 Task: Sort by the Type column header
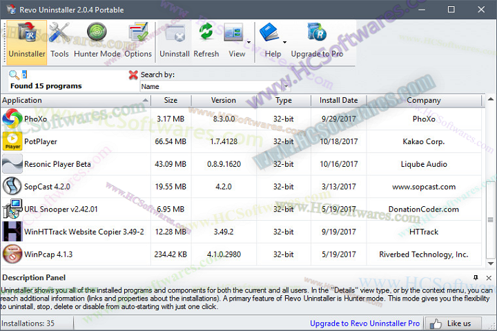284,101
